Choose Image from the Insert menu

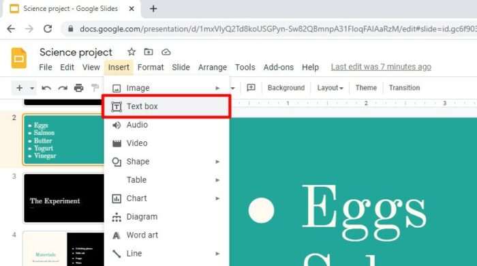166,88
